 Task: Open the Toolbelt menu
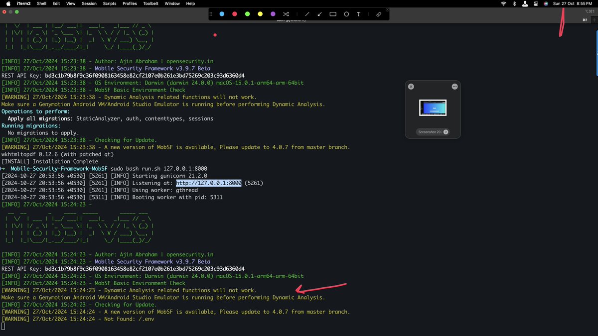click(x=151, y=3)
